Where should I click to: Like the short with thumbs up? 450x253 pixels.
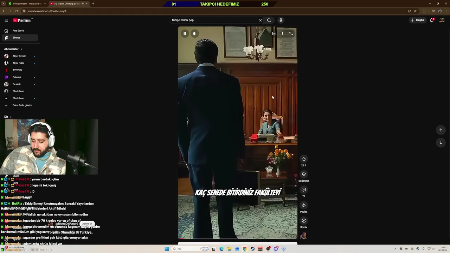304,159
